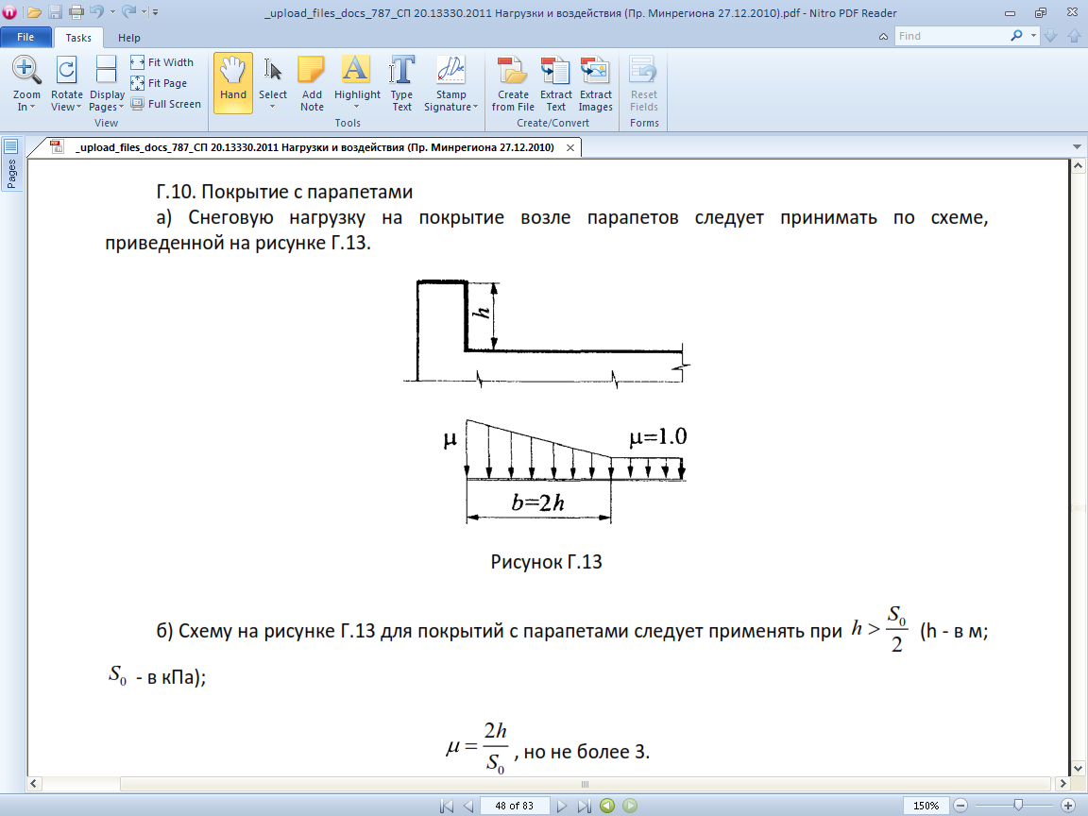
Task: Switch to the Tasks ribbon tab
Action: pos(78,38)
